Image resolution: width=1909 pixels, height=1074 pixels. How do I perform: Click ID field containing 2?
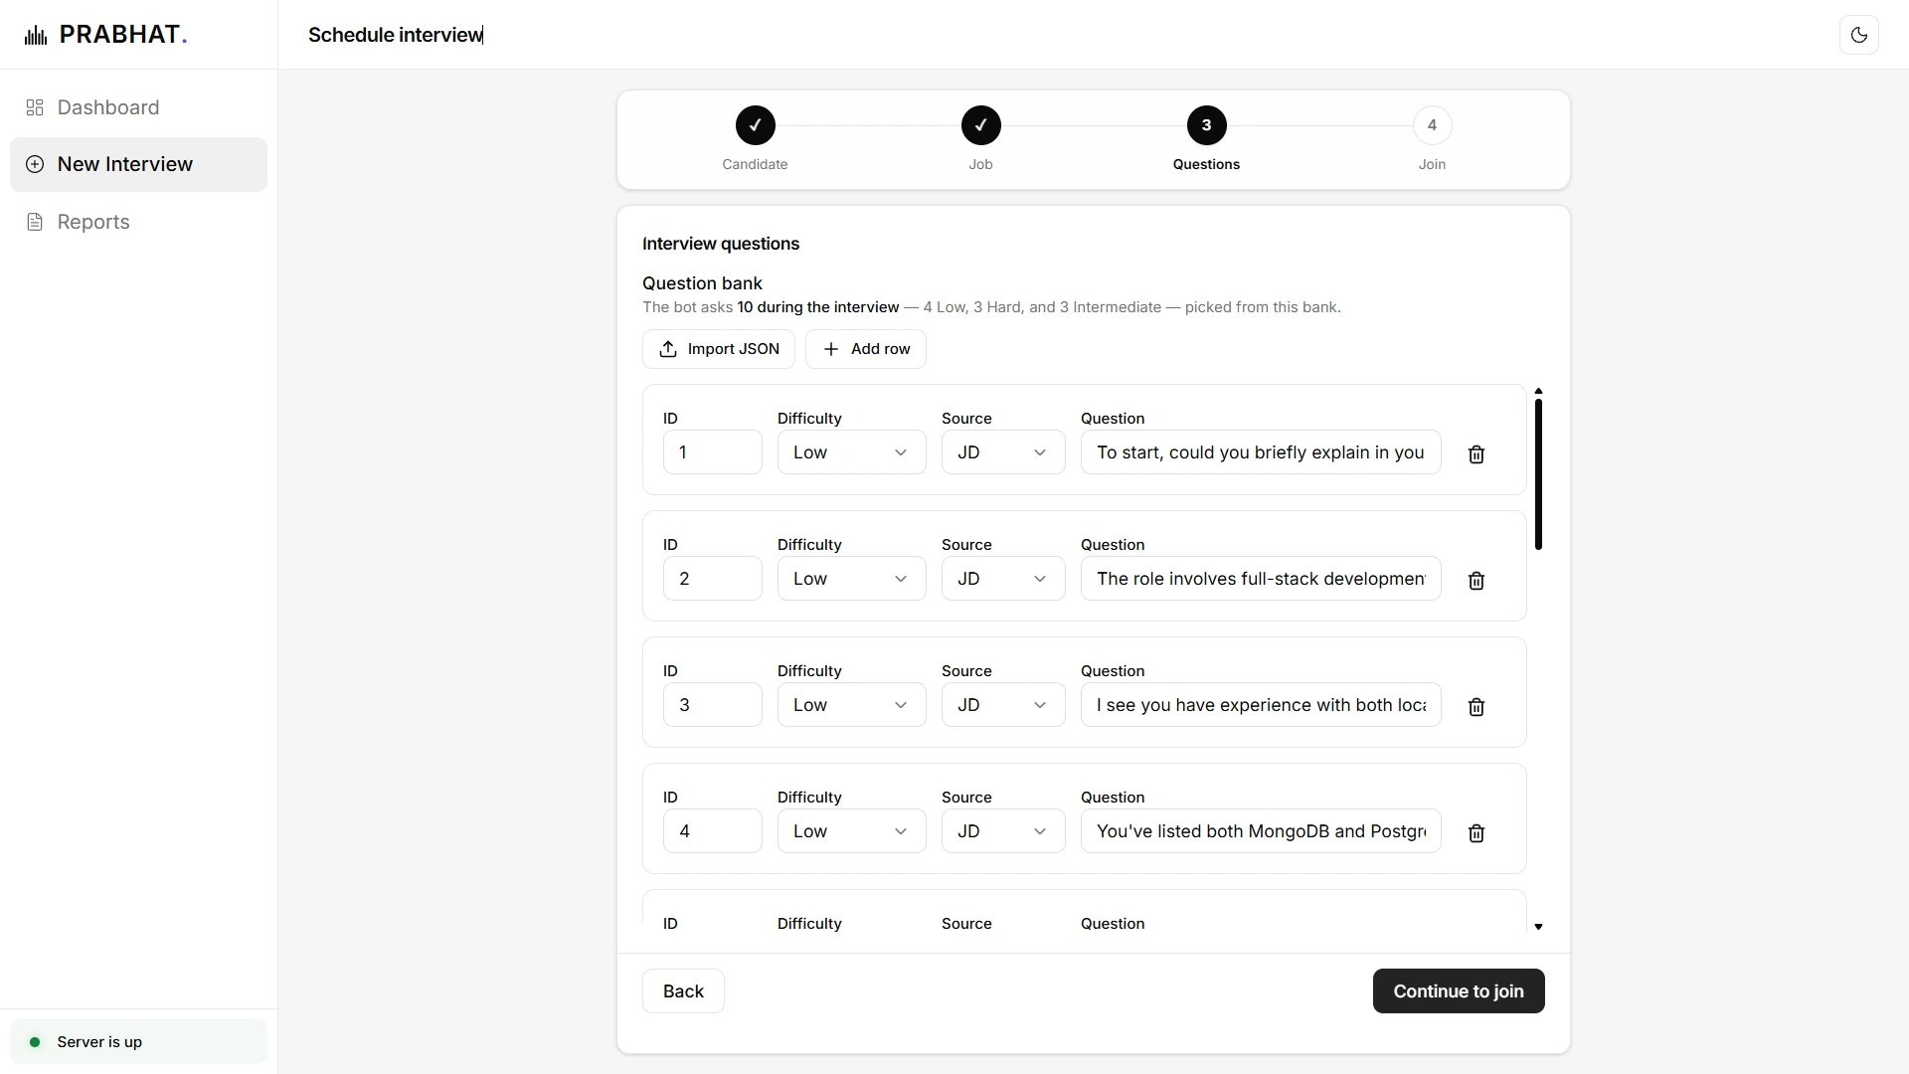tap(713, 579)
